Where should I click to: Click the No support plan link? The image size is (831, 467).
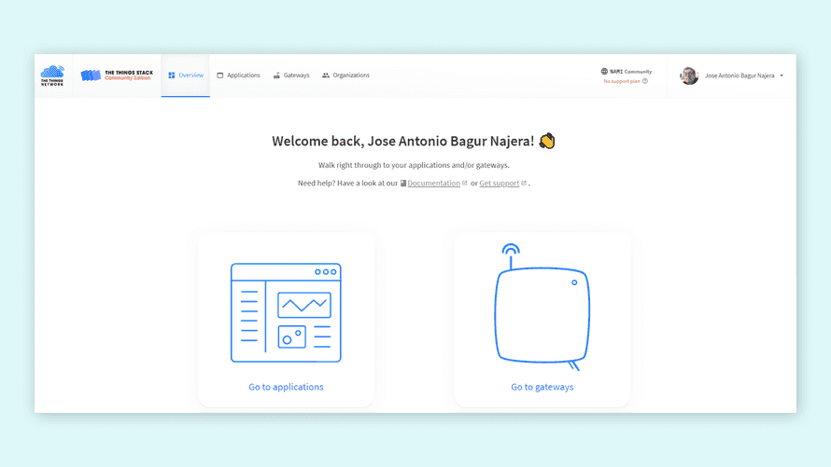622,81
